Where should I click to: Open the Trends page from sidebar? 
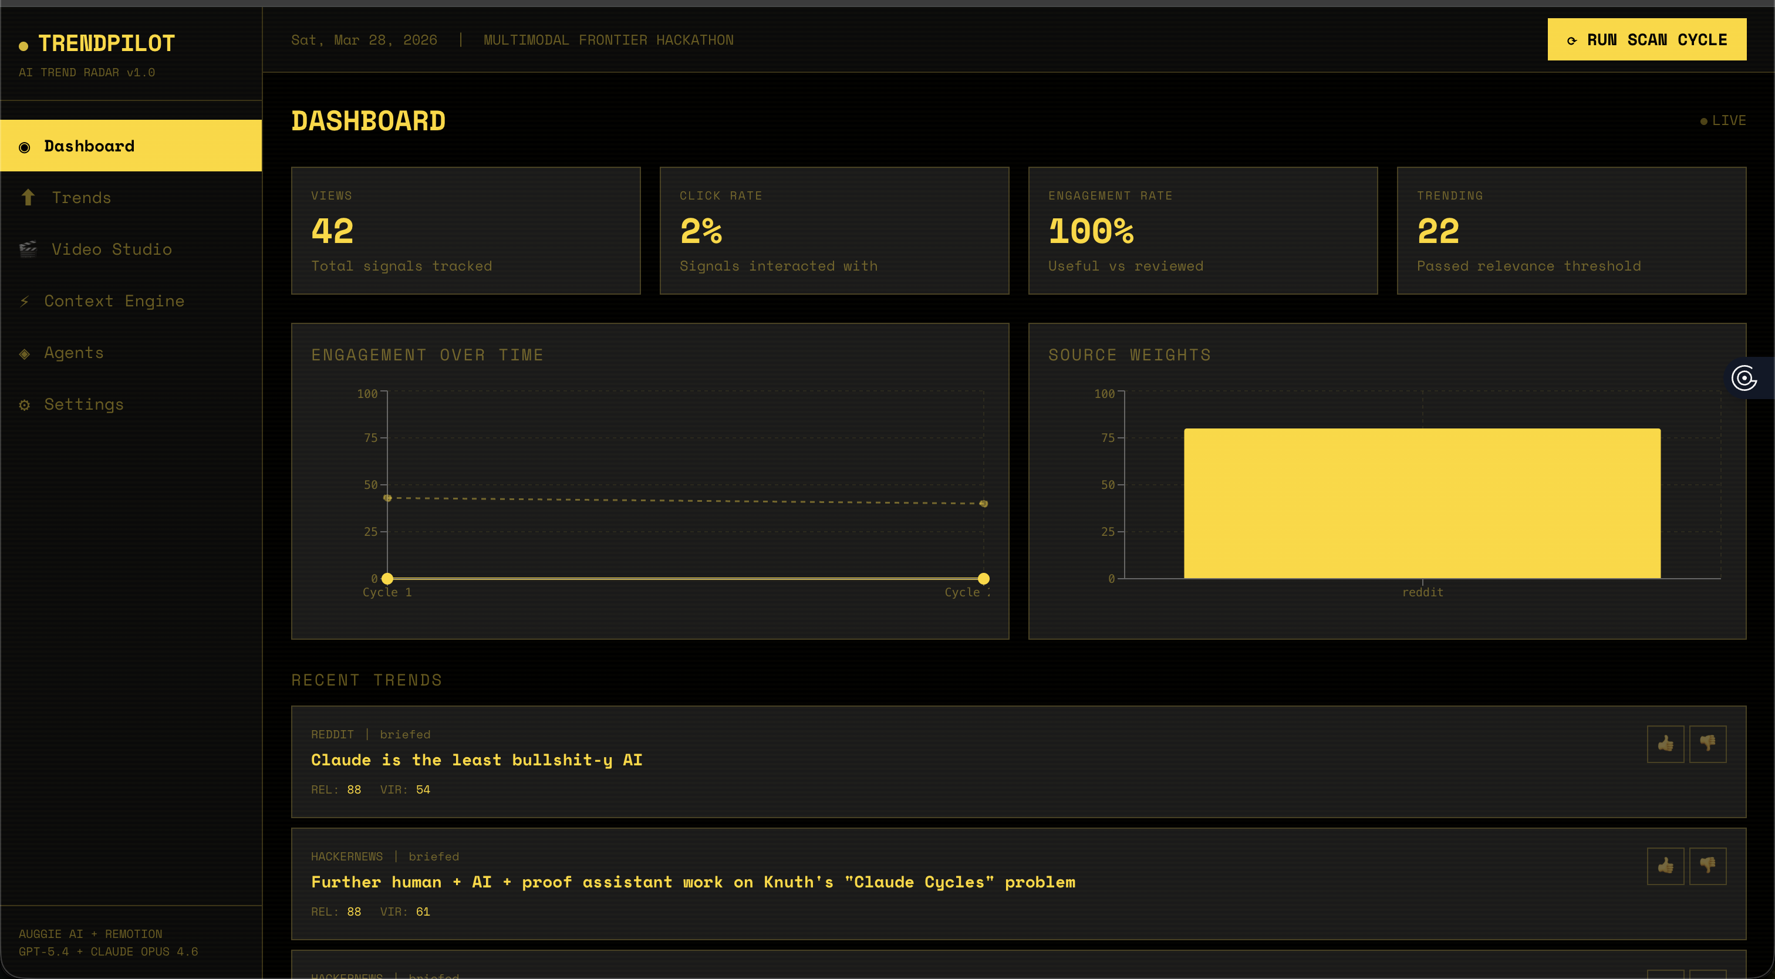coord(82,198)
